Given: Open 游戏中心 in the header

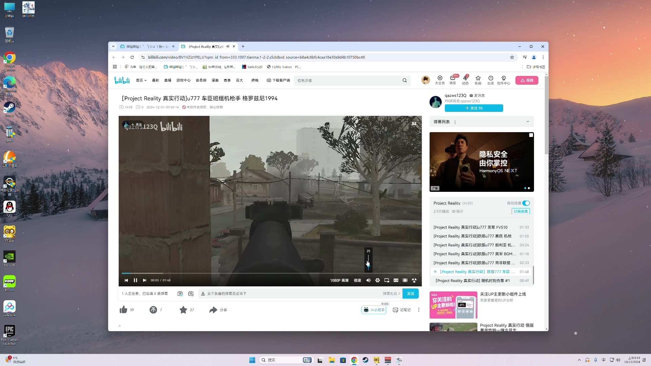Looking at the screenshot, I should [x=183, y=80].
